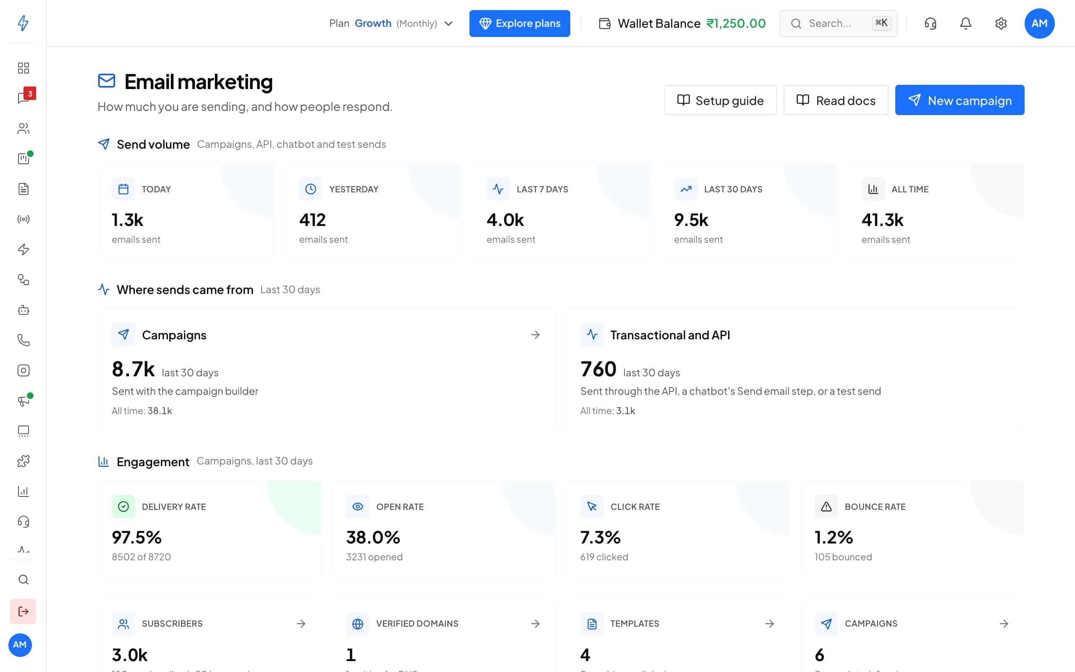Viewport: 1075px width, 672px height.
Task: Click the Explore plans button
Action: (x=519, y=24)
